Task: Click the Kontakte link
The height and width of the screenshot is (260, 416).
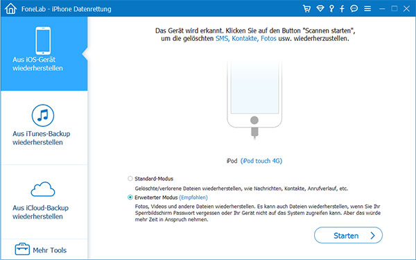Action: coord(245,39)
